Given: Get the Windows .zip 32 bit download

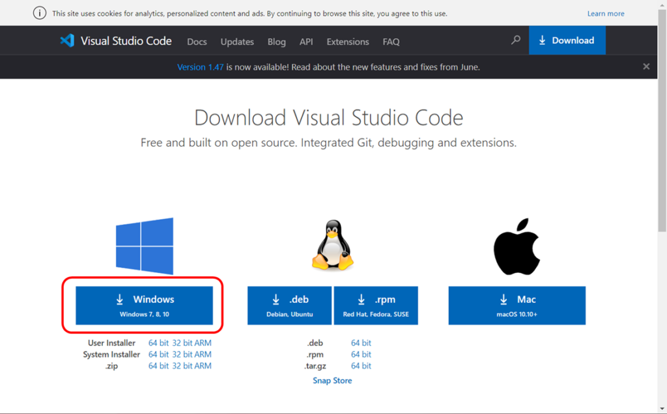Looking at the screenshot, I should pyautogui.click(x=182, y=366).
